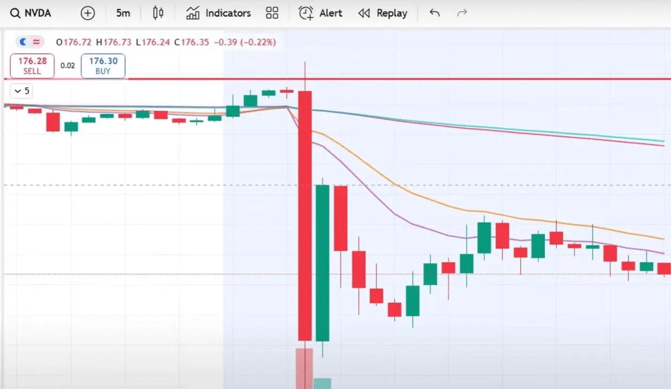Click the moon extended-session icon
The image size is (671, 389).
point(23,42)
